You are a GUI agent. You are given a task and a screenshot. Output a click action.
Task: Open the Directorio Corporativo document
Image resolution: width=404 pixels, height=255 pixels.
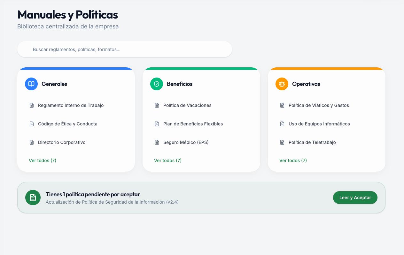tap(76, 142)
